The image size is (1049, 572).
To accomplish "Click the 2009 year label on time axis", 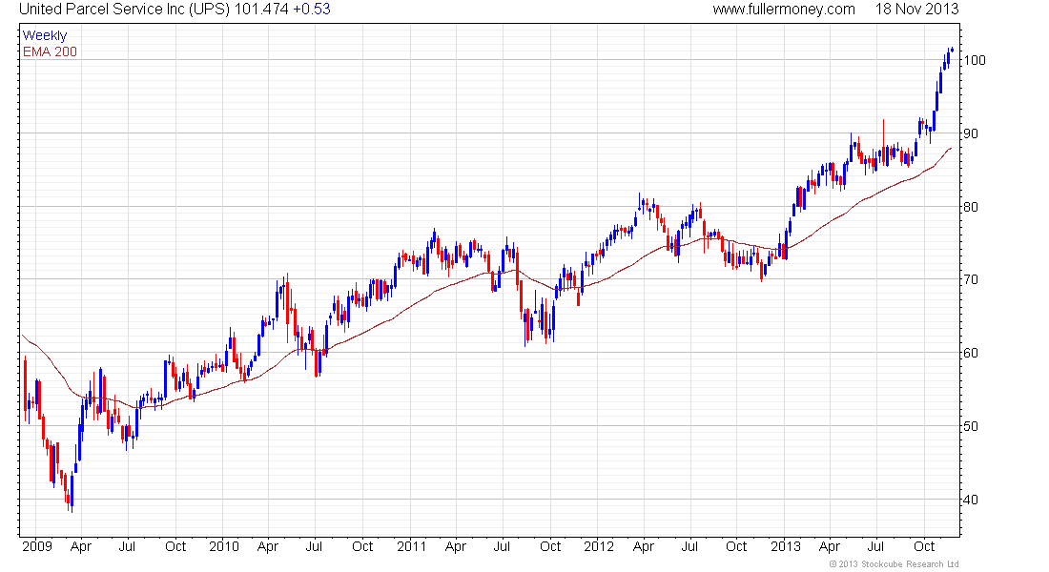I will [37, 546].
